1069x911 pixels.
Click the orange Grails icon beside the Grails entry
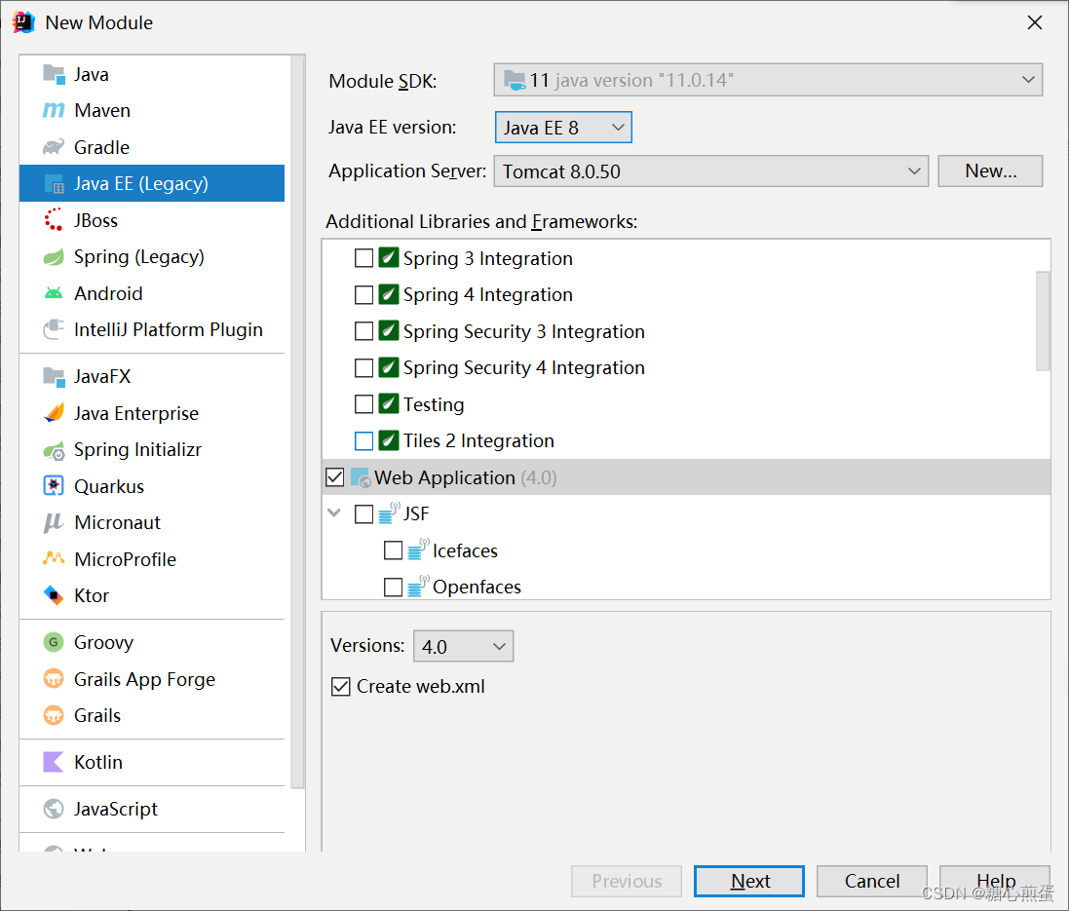point(54,715)
